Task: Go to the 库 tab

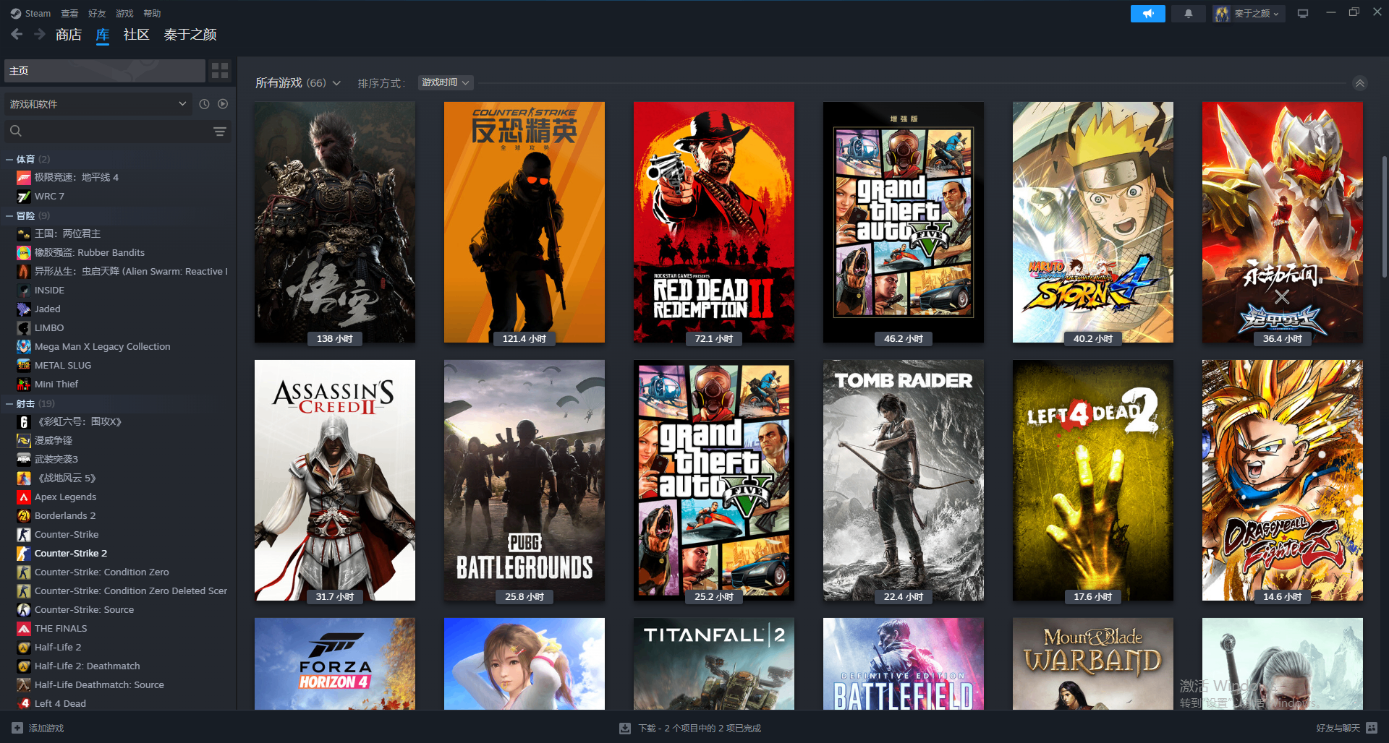Action: click(103, 34)
